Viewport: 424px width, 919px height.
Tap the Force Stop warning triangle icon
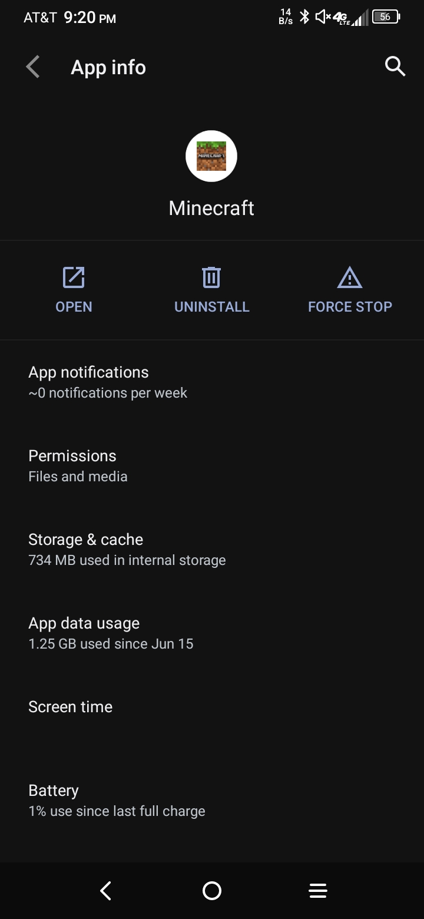coord(350,277)
